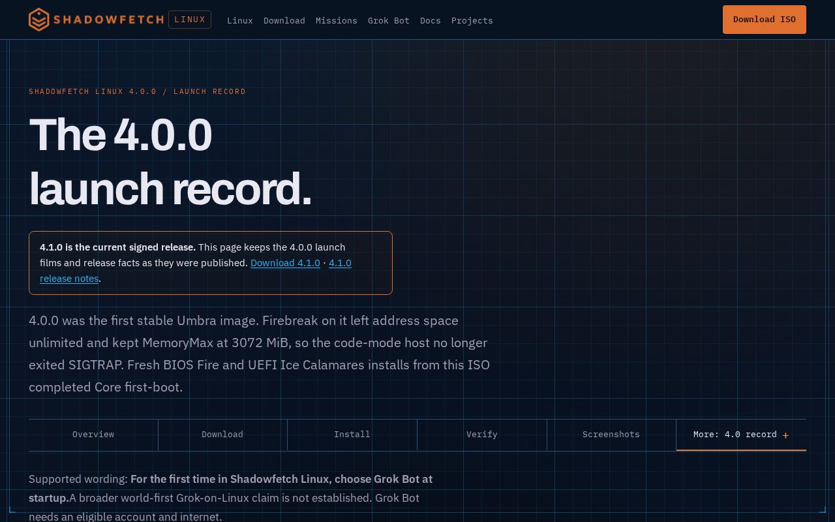The width and height of the screenshot is (835, 522).
Task: Expand the More: 4.0 record dropdown
Action: (x=741, y=435)
